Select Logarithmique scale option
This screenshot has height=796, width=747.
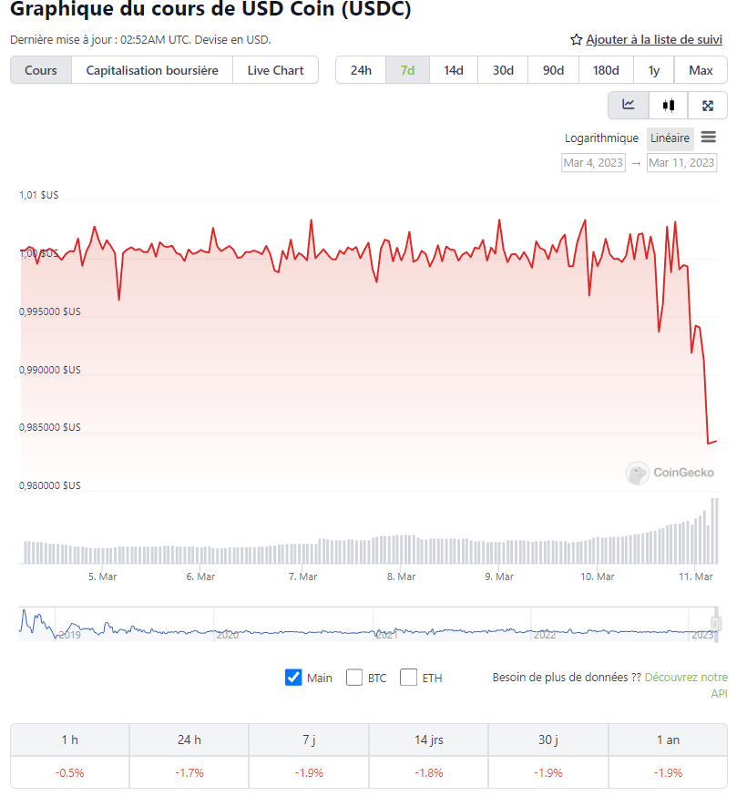pyautogui.click(x=601, y=138)
